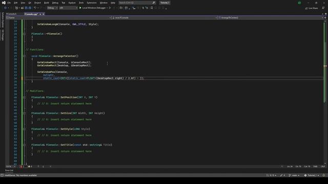
Task: Click the window icon after the debugger controls
Action: 121,8
